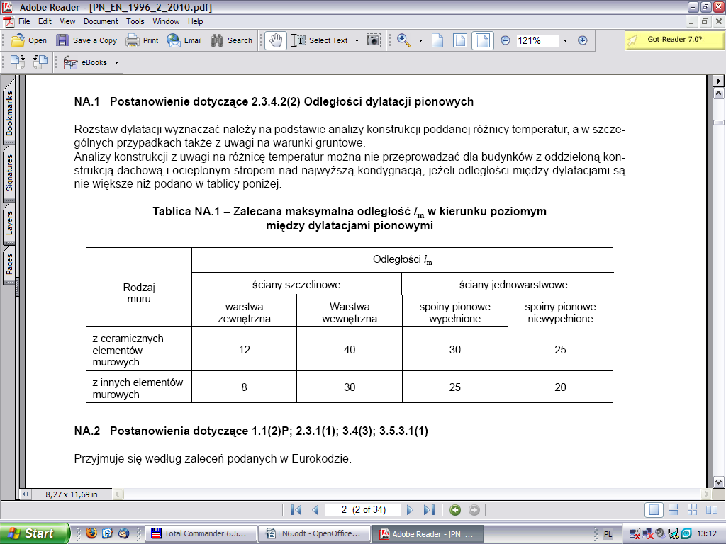Click the eBooks toolbar icon
Image resolution: width=726 pixels, height=544 pixels.
tap(70, 62)
